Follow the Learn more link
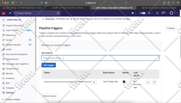 coord(76,36)
